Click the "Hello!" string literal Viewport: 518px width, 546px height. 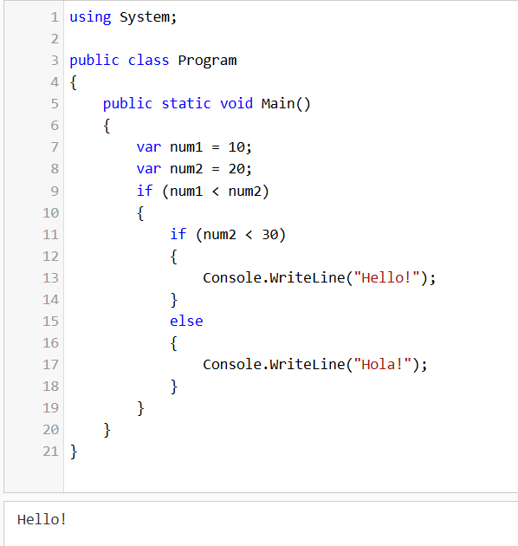pyautogui.click(x=386, y=278)
